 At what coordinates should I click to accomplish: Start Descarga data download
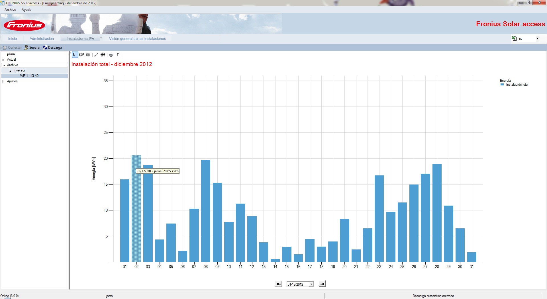tap(52, 48)
